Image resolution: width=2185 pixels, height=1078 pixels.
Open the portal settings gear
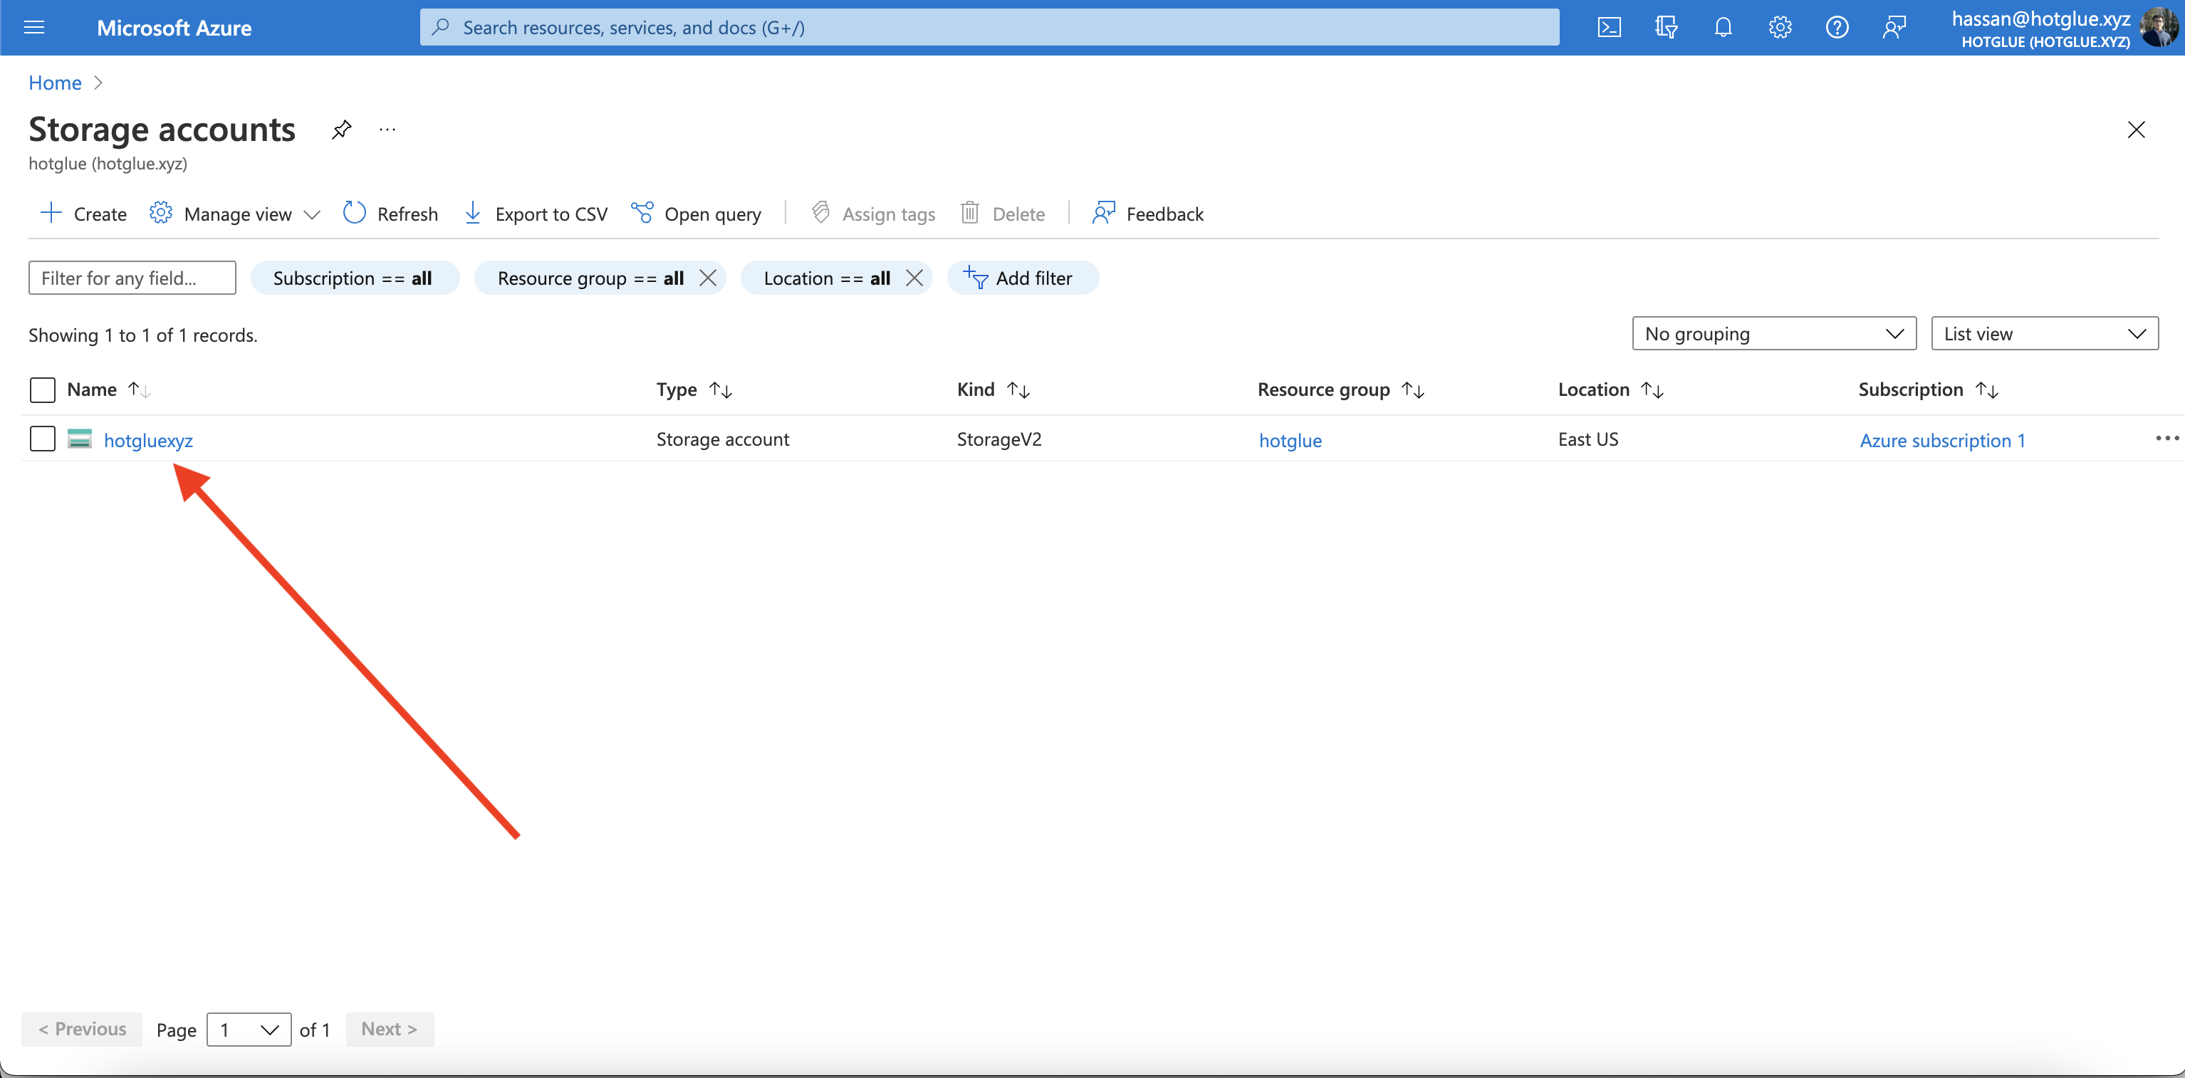coord(1780,28)
